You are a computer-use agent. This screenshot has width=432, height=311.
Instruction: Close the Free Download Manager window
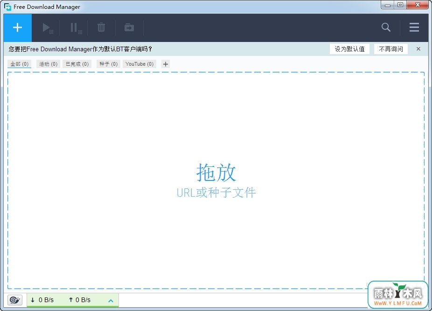point(418,5)
